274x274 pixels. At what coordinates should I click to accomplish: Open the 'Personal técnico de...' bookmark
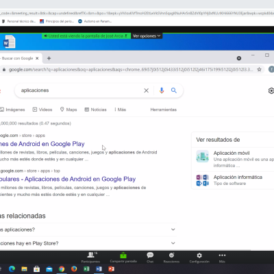[x=19, y=21]
